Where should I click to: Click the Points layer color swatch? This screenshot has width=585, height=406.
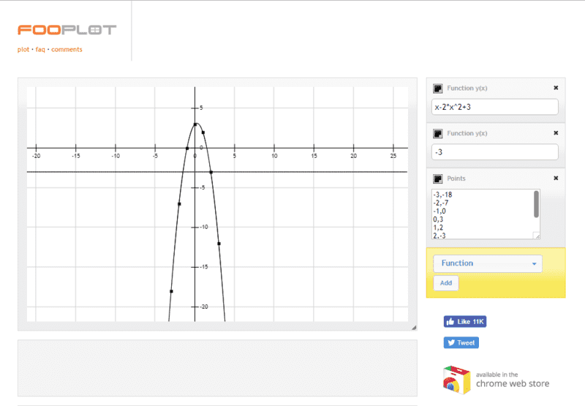(437, 178)
